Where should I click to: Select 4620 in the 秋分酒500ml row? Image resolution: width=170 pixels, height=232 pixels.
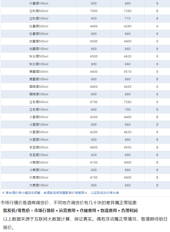127,56
